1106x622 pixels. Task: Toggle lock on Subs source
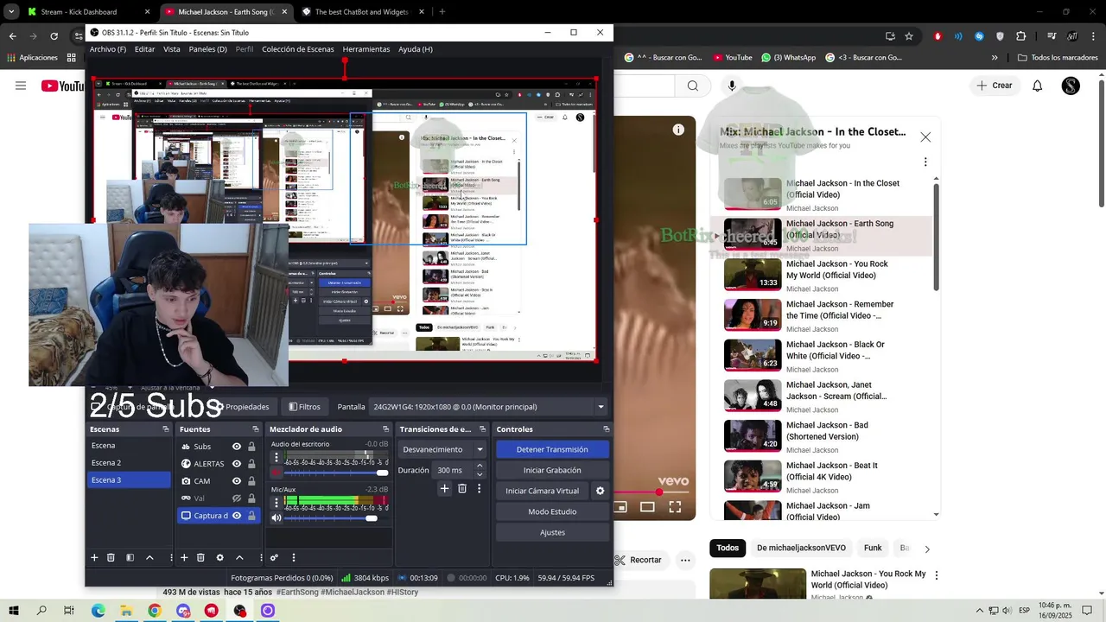click(x=251, y=447)
